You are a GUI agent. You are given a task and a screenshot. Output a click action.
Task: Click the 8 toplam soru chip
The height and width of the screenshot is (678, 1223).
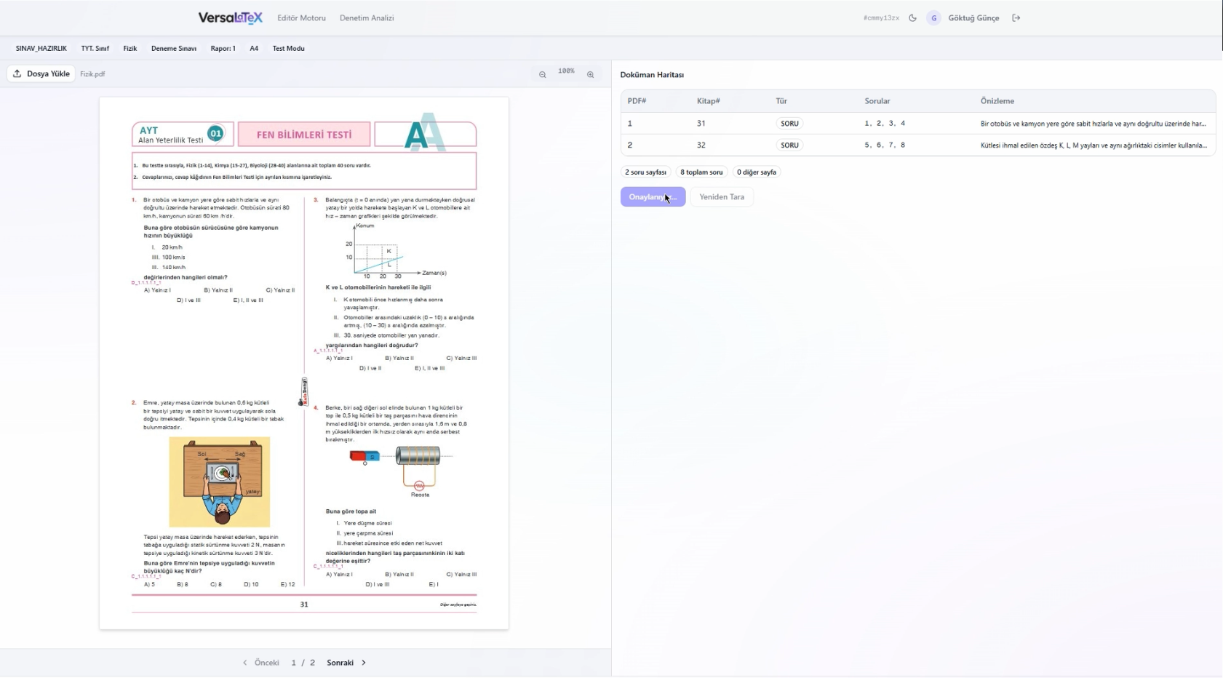coord(701,172)
